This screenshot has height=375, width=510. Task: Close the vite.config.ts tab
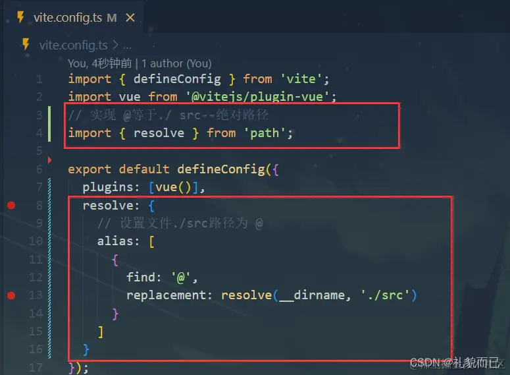click(x=130, y=18)
